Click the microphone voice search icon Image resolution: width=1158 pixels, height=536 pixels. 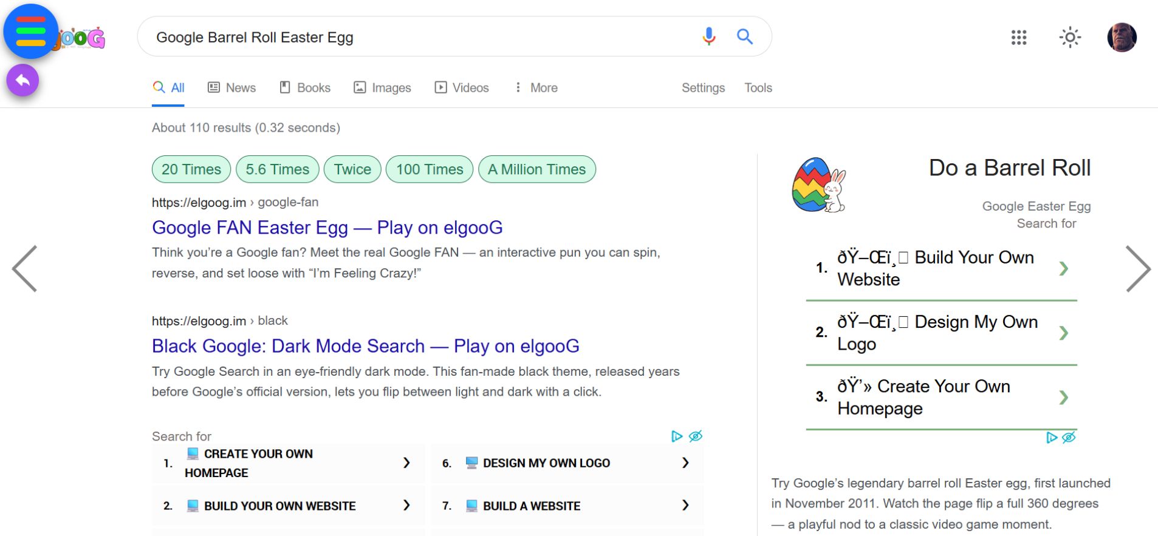pos(708,37)
